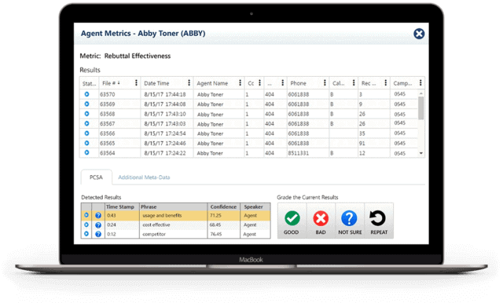Click the Confidence column header
Screen dimensions: 503x303
point(223,207)
